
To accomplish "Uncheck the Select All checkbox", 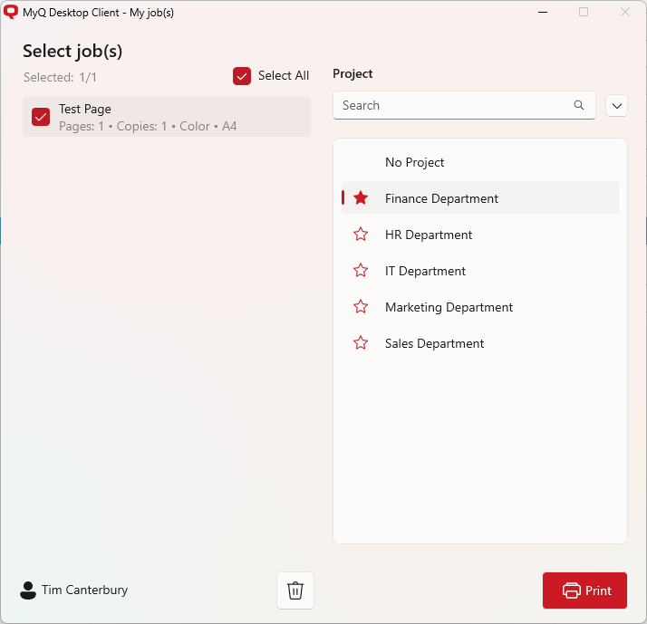I will [x=242, y=76].
